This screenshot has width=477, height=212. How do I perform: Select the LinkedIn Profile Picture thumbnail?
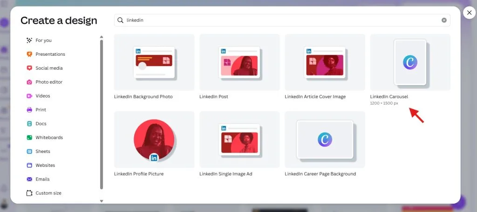pyautogui.click(x=154, y=139)
